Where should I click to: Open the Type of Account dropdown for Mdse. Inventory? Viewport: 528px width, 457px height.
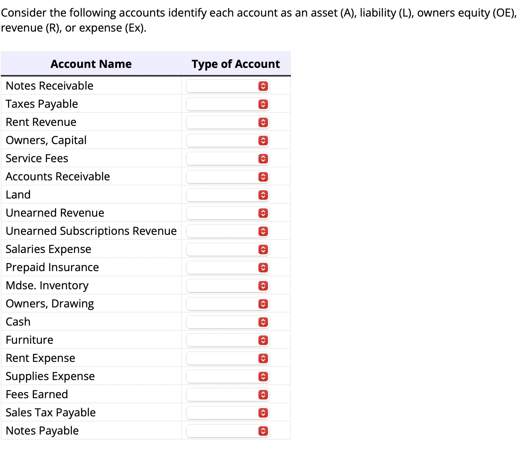263,286
